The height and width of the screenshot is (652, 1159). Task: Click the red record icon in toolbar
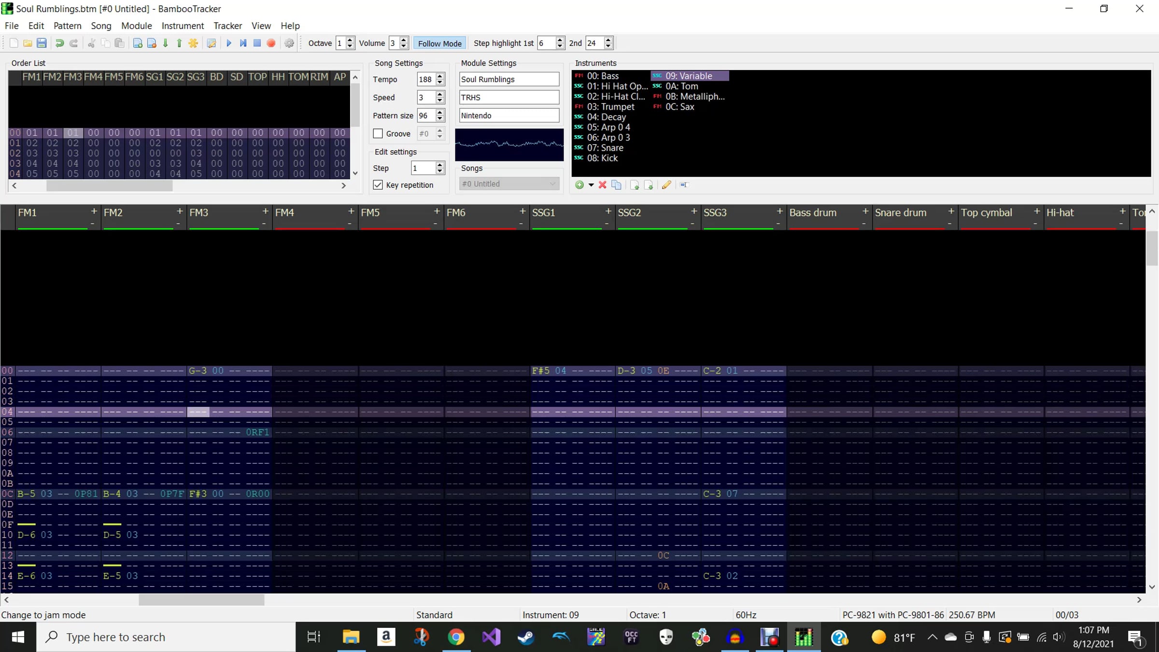271,43
